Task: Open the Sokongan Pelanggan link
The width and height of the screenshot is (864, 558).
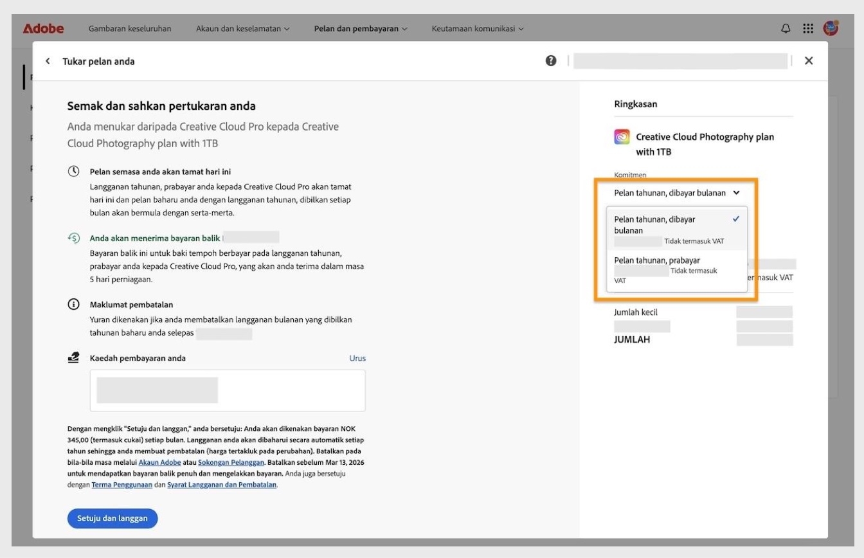Action: [231, 462]
